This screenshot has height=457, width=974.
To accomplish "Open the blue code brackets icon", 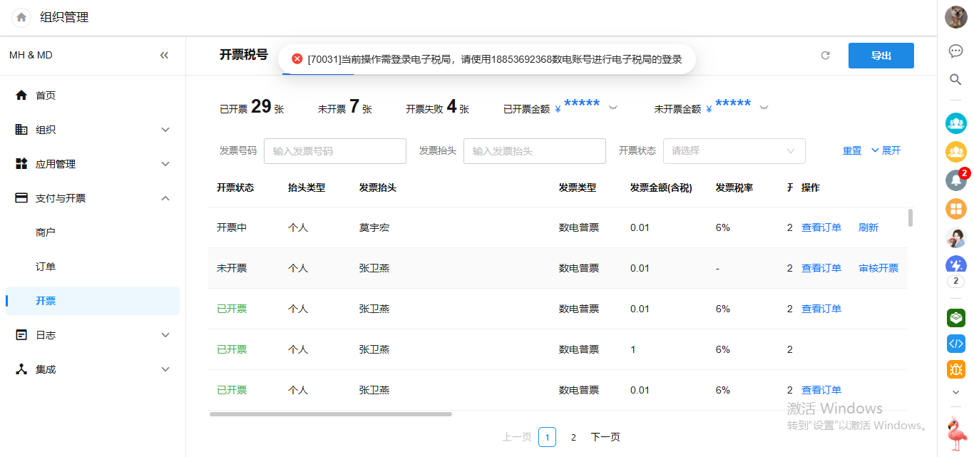I will (x=955, y=343).
